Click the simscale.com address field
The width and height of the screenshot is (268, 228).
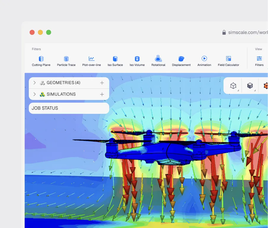[x=248, y=32]
